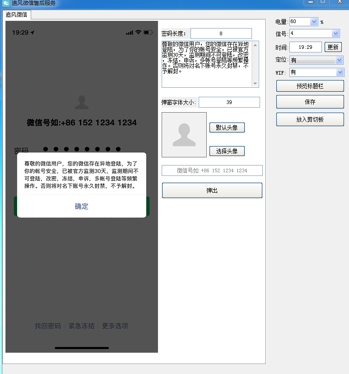This screenshot has width=349, height=374.
Task: Focus the 弹窗字体大小 input field
Action: 229,102
